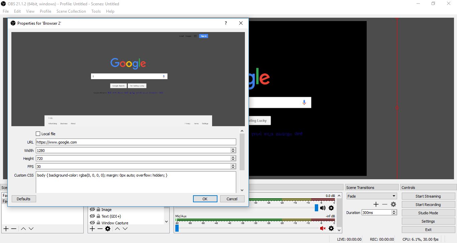The height and width of the screenshot is (243, 457).
Task: Add a new scene with the plus icon
Action: pyautogui.click(x=6, y=229)
